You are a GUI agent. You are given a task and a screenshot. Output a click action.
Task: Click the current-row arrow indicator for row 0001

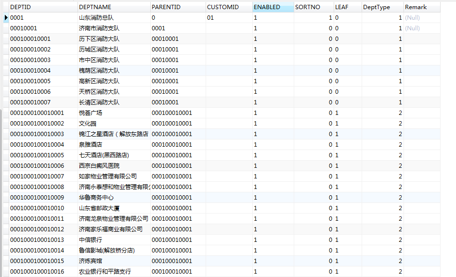(6, 18)
